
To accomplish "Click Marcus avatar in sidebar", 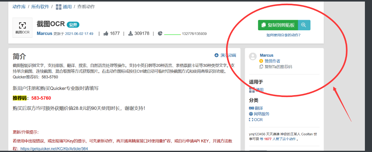I will click(x=253, y=56).
